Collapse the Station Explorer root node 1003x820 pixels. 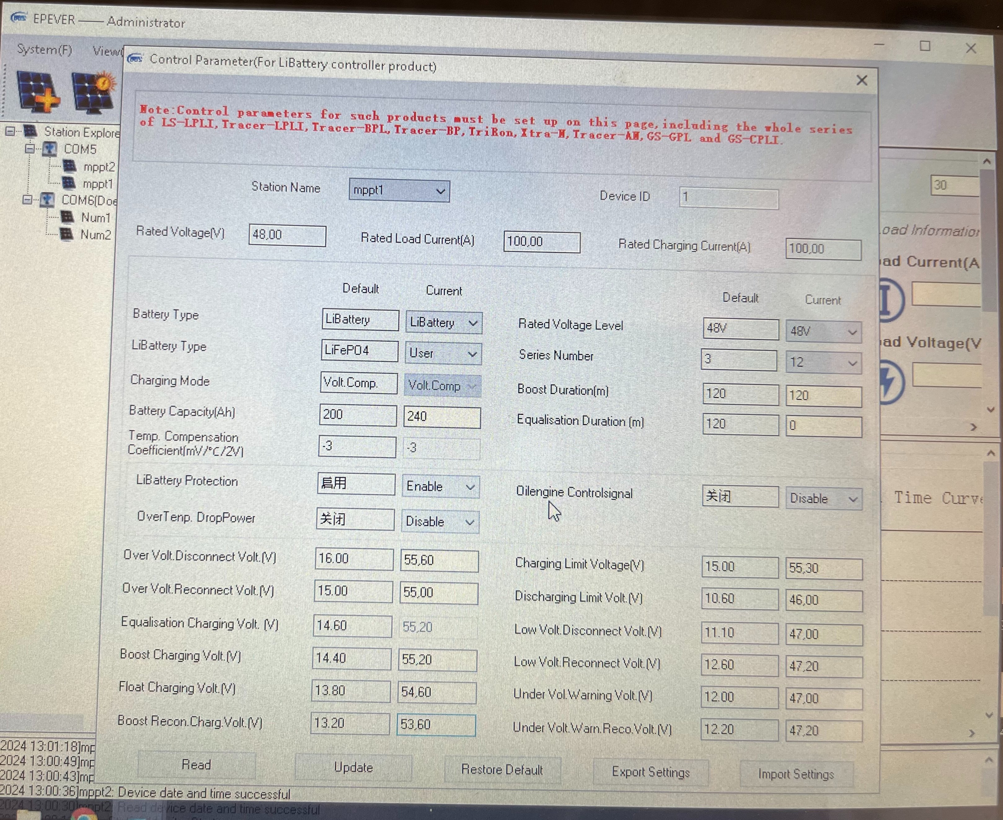click(10, 131)
